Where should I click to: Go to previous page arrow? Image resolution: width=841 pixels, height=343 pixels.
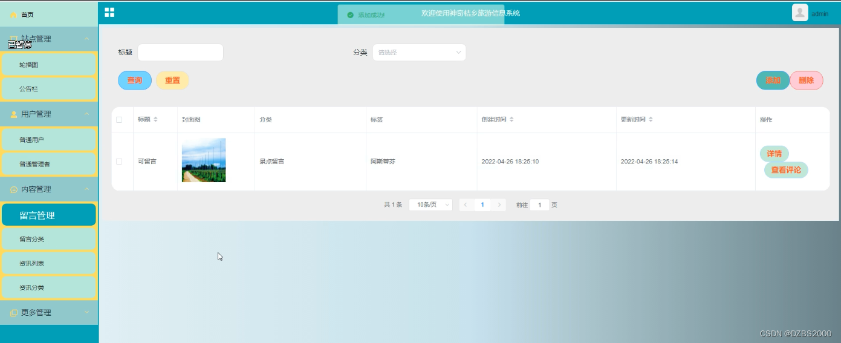[x=466, y=205]
